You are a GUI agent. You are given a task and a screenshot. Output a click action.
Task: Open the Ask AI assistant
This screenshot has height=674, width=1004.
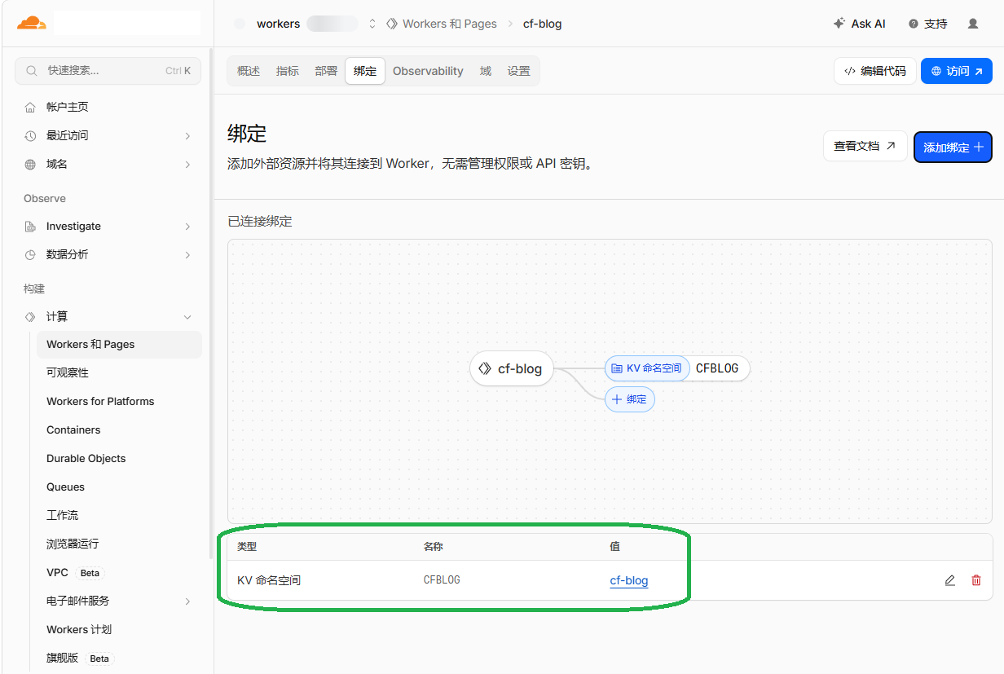[859, 24]
